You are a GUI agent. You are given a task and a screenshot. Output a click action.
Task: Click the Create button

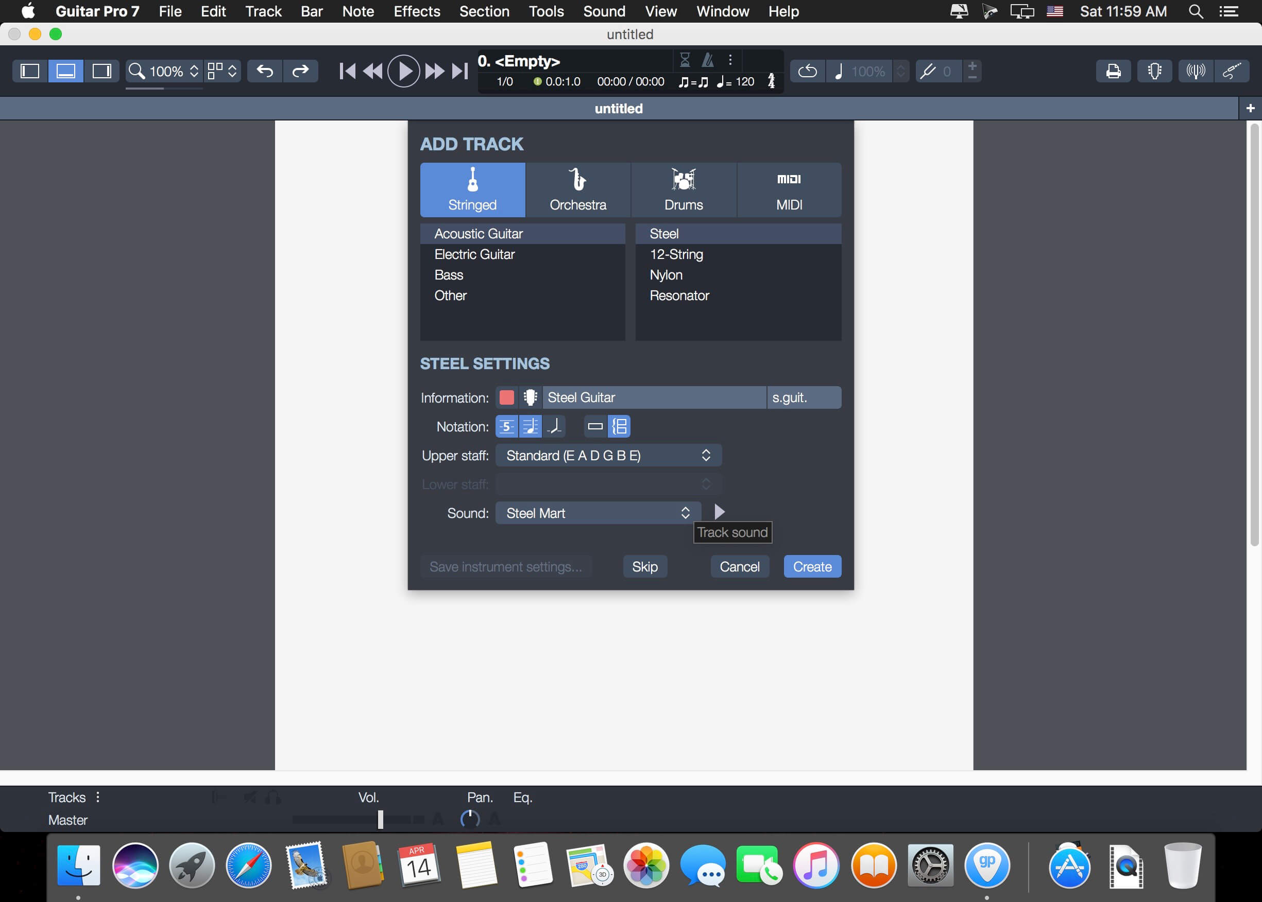pos(812,566)
